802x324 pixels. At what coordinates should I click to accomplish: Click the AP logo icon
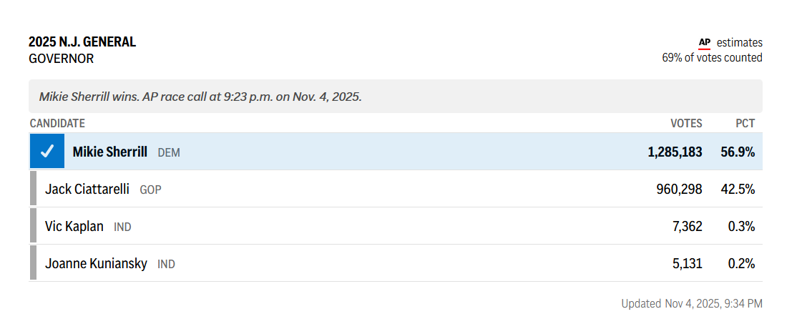704,42
